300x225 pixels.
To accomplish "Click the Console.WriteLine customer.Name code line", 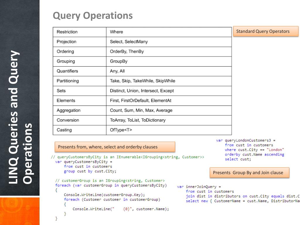I will point(121,209).
